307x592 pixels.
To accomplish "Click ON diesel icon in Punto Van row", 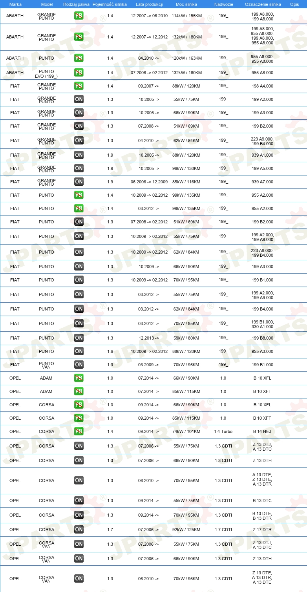I will click(x=79, y=365).
